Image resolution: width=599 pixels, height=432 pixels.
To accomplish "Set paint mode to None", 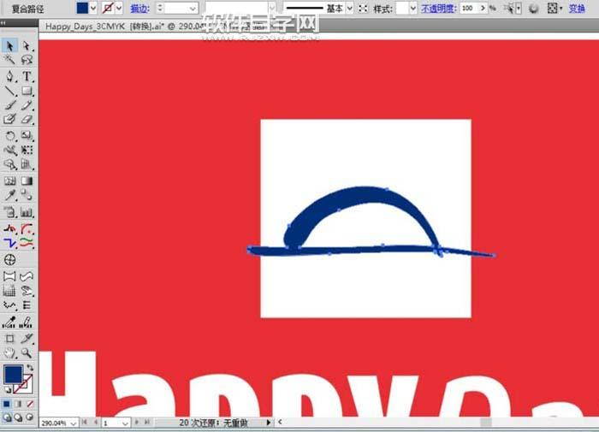I will [30, 404].
